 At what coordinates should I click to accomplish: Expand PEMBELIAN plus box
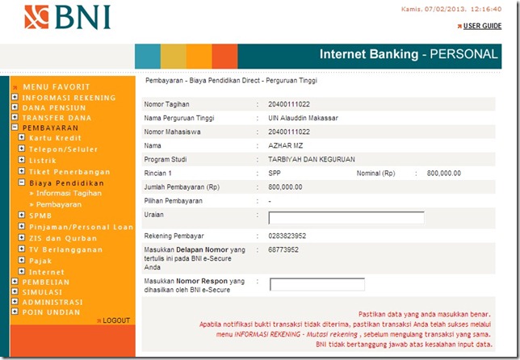pyautogui.click(x=15, y=282)
